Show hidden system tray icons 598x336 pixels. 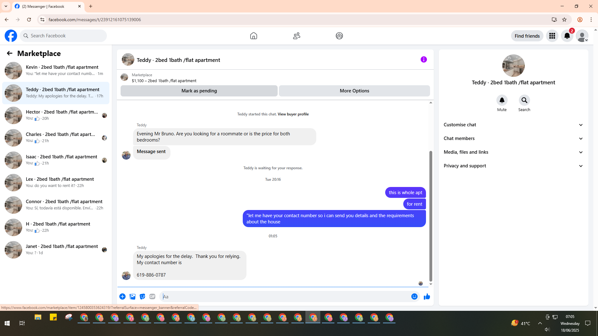click(x=540, y=323)
